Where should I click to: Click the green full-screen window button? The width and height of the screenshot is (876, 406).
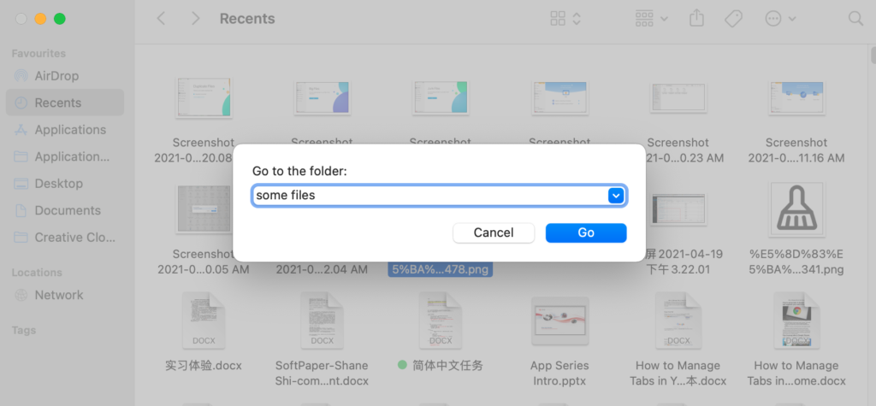point(59,18)
